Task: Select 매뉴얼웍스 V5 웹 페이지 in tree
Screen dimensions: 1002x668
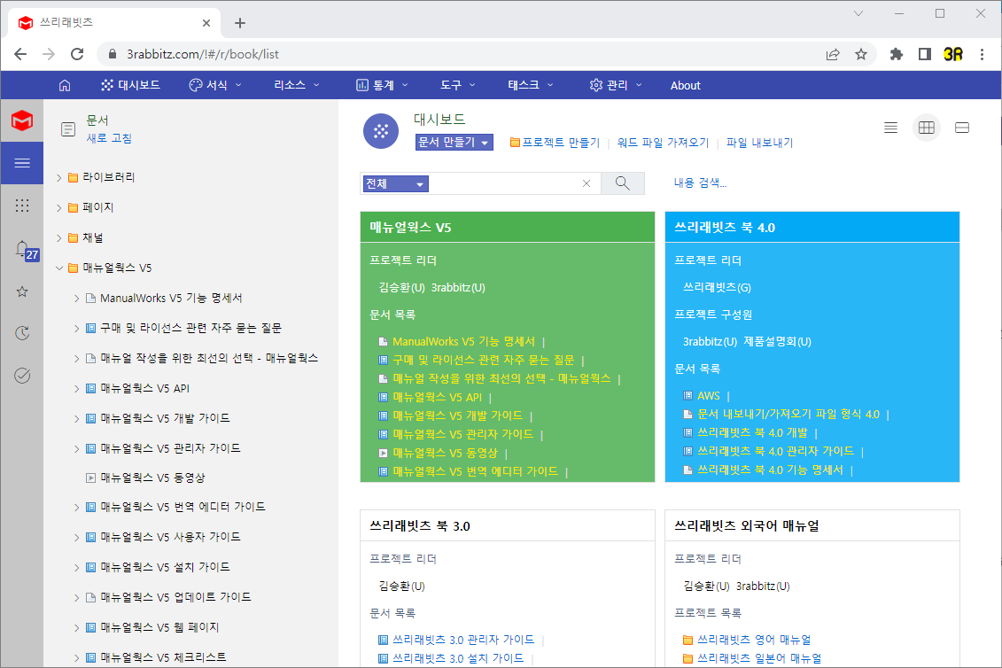Action: point(159,627)
